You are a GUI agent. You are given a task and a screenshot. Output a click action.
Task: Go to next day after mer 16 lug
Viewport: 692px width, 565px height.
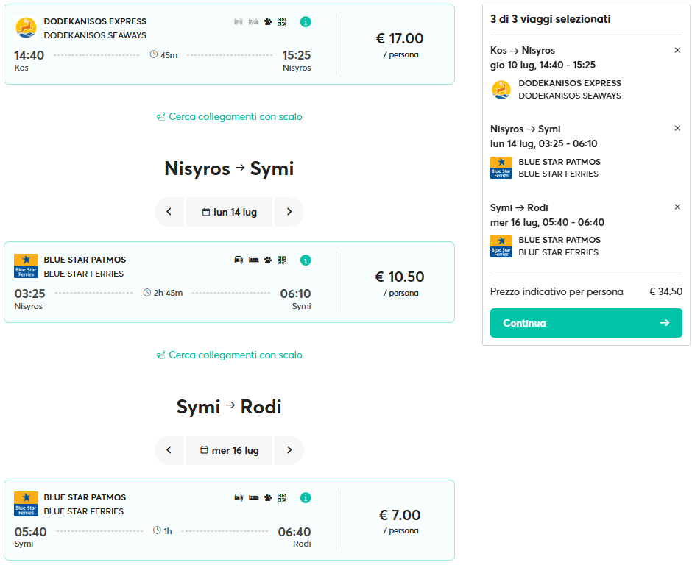(x=289, y=450)
